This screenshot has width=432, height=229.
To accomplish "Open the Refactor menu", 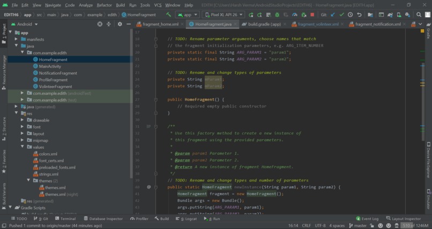I will (104, 5).
